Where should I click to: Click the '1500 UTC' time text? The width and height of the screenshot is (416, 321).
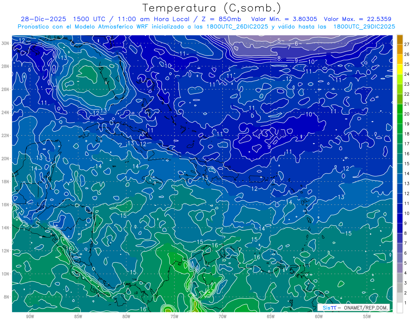[89, 19]
